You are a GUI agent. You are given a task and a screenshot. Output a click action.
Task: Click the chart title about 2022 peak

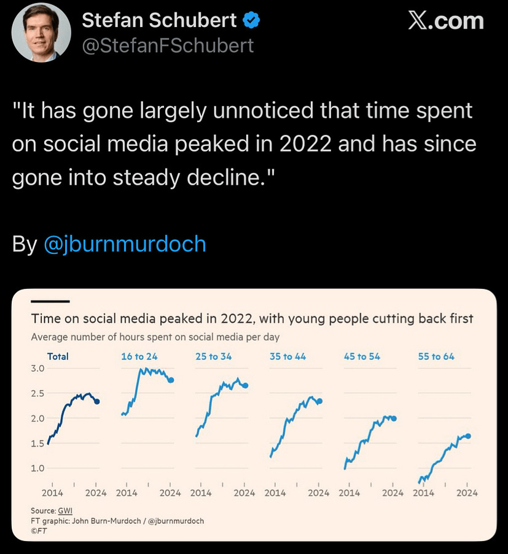click(x=252, y=318)
